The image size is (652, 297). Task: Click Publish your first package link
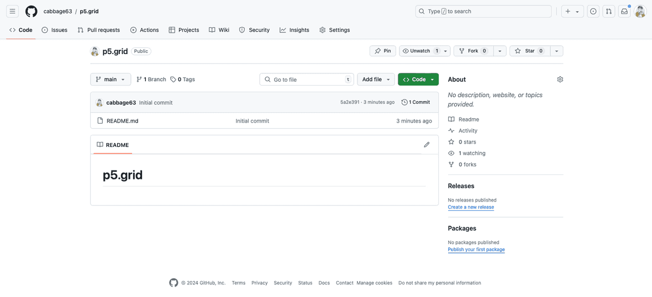pos(476,250)
